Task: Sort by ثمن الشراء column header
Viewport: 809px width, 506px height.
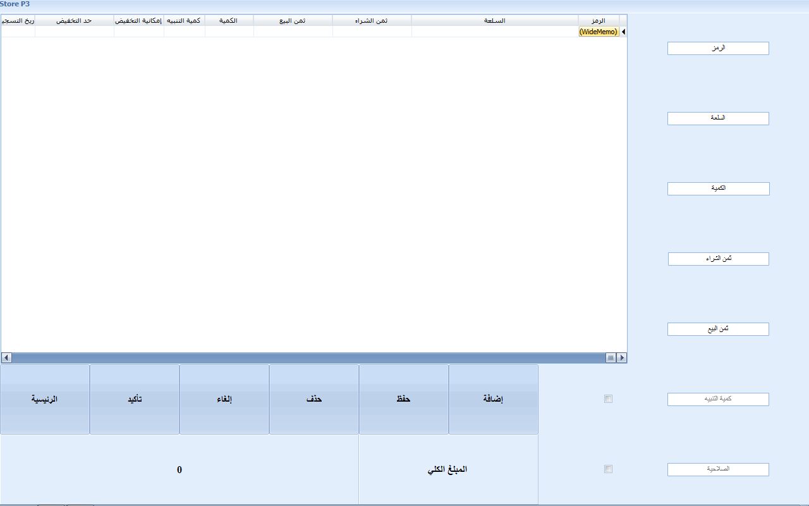Action: [372, 21]
